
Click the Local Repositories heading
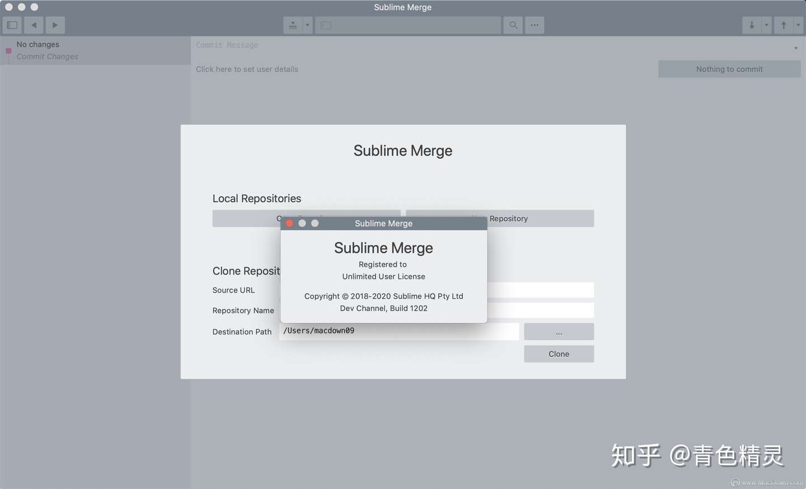[x=257, y=199]
